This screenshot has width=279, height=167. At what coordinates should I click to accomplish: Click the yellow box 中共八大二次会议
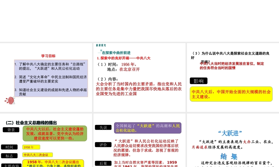[x=38, y=155]
